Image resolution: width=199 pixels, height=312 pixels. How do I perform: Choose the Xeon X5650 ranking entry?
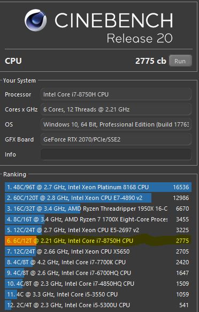[98, 251]
